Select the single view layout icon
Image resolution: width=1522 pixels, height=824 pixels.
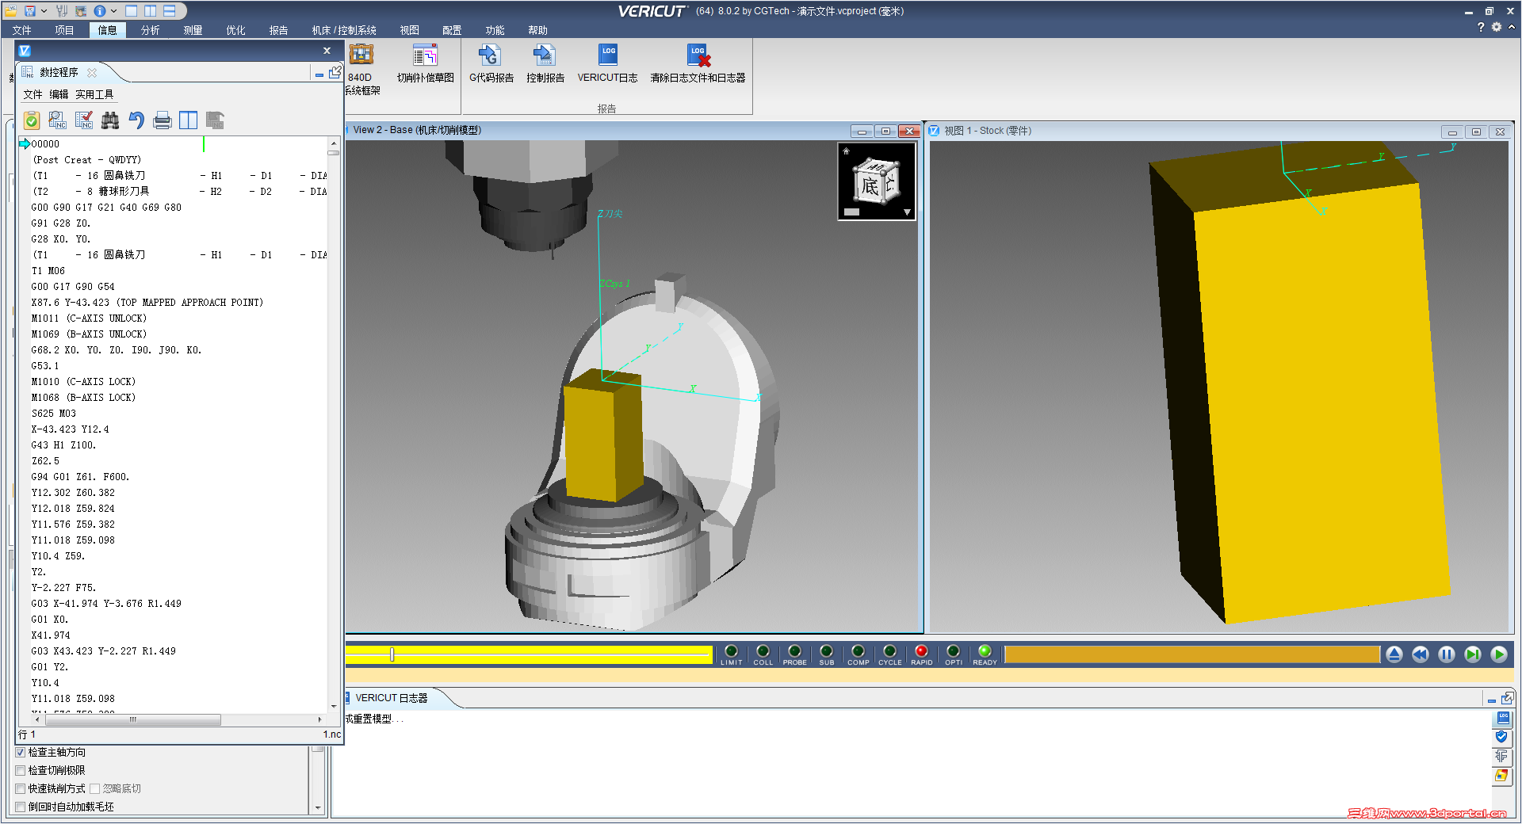click(132, 10)
